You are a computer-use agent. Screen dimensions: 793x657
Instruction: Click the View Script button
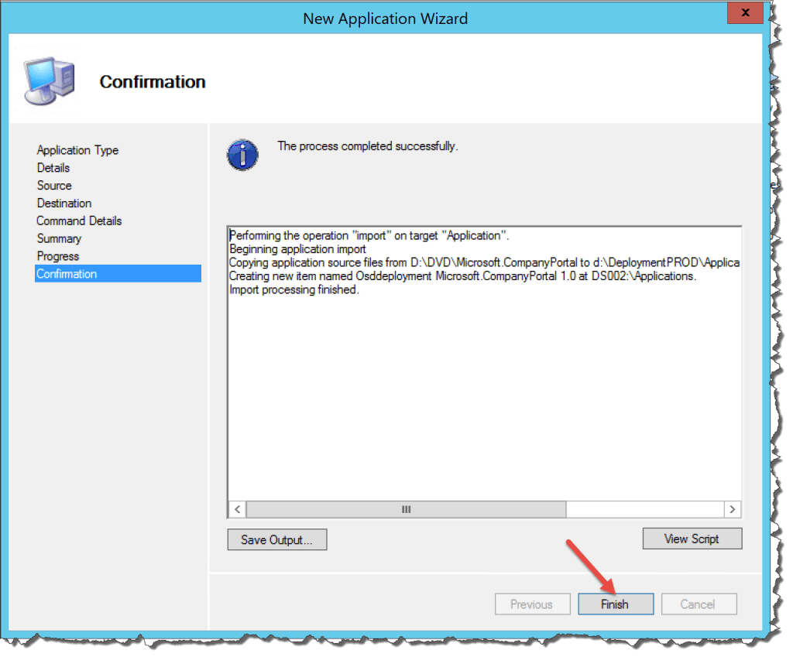[692, 538]
